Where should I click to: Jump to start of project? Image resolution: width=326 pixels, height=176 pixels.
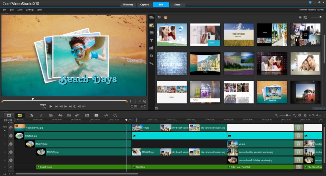tap(56, 106)
